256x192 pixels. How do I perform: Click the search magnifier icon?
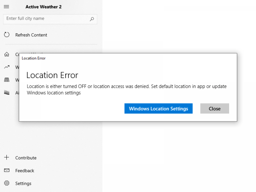click(x=92, y=19)
